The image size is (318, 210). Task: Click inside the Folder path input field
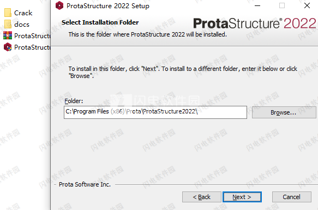(155, 112)
